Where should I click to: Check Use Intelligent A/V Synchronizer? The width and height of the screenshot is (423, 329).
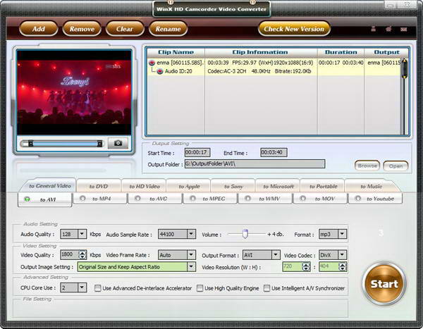(x=267, y=288)
